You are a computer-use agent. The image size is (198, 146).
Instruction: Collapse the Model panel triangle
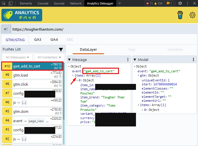tap(135, 60)
